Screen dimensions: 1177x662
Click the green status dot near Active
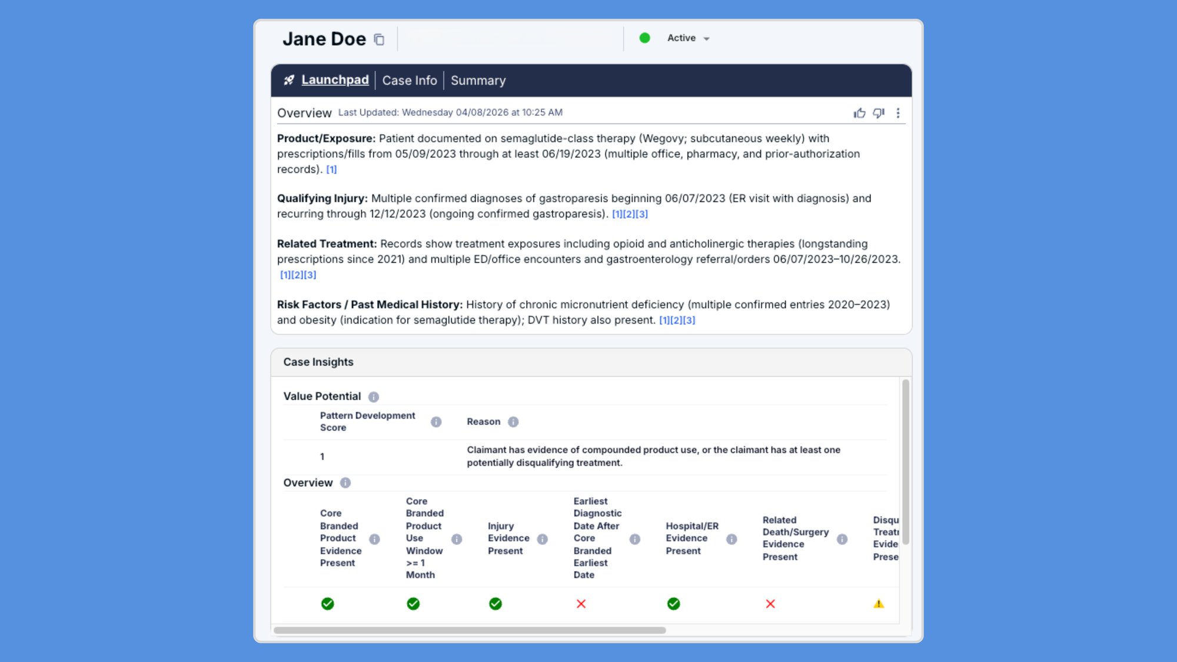click(x=646, y=38)
